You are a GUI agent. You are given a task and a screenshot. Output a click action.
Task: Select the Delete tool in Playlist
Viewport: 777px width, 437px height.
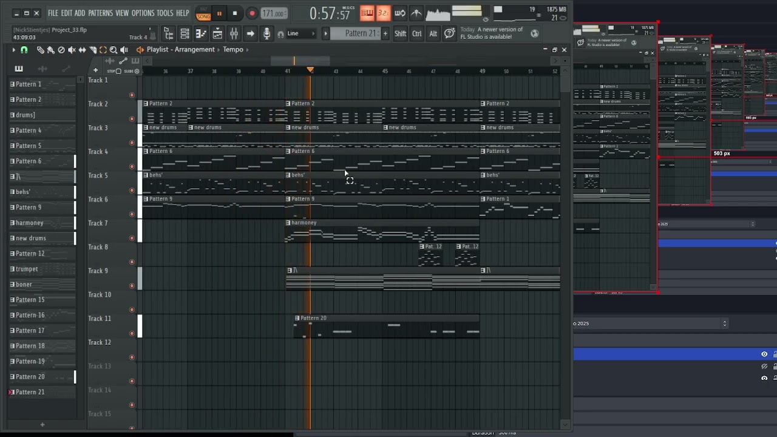pyautogui.click(x=61, y=50)
